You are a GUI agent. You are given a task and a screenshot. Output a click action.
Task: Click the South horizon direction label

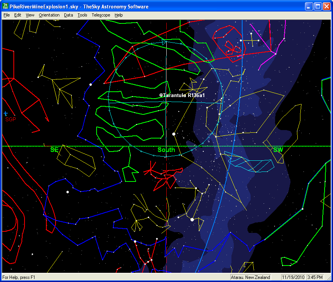pyautogui.click(x=166, y=150)
